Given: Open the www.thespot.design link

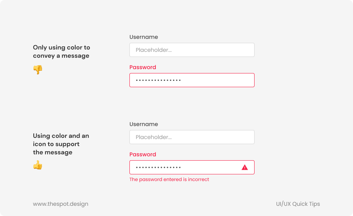Looking at the screenshot, I should (x=60, y=204).
